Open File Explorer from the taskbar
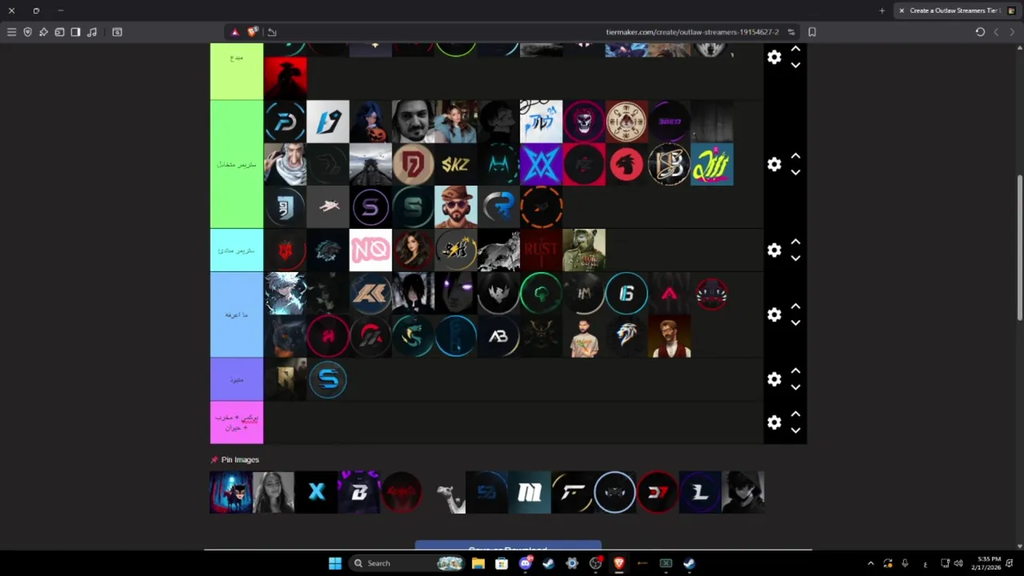Screen dimensions: 1024x576 [x=478, y=563]
